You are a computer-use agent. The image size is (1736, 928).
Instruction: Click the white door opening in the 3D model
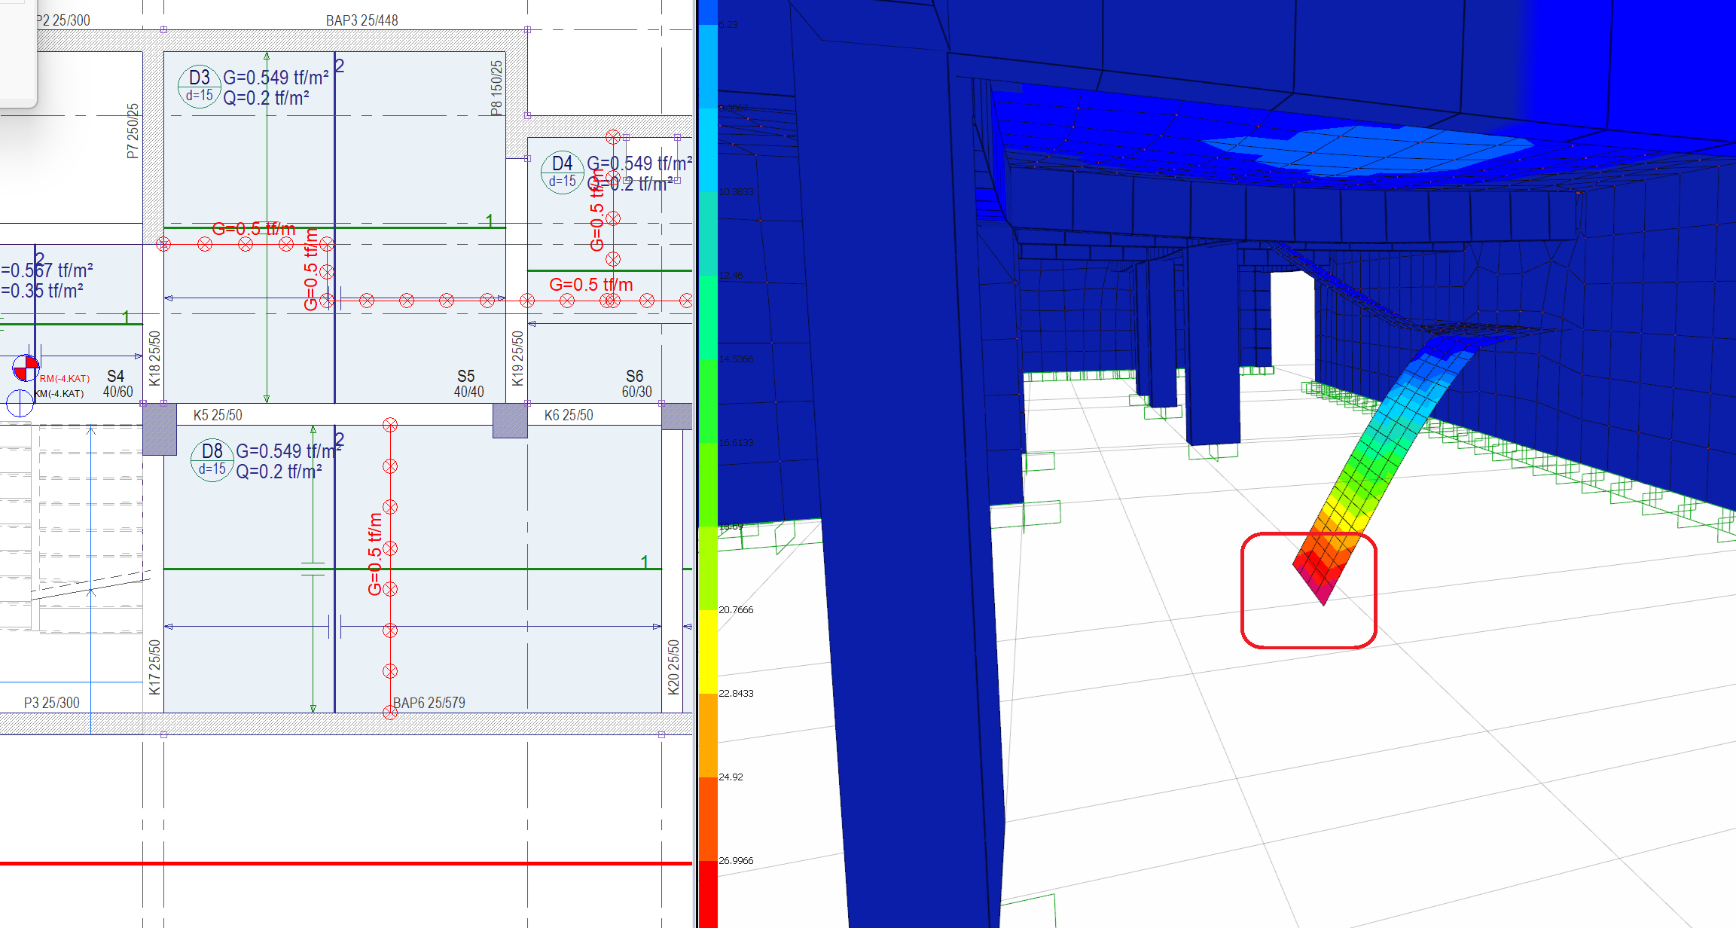[x=1292, y=319]
